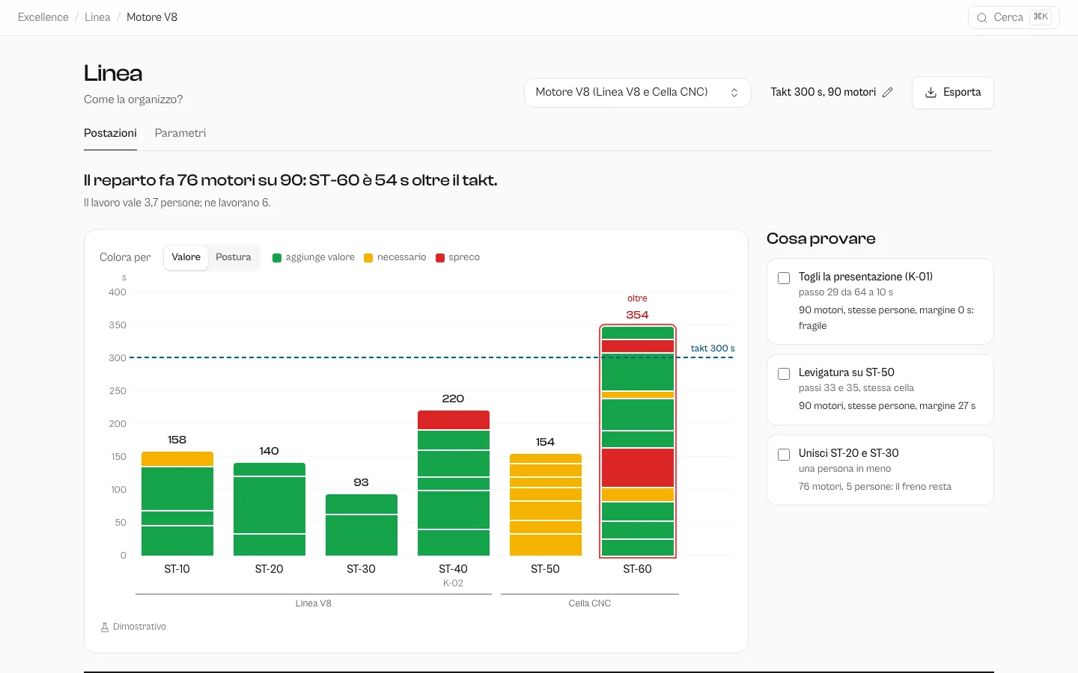The height and width of the screenshot is (673, 1078).
Task: Tick the checkbox Togli la presentazione (K-01)
Action: (784, 278)
